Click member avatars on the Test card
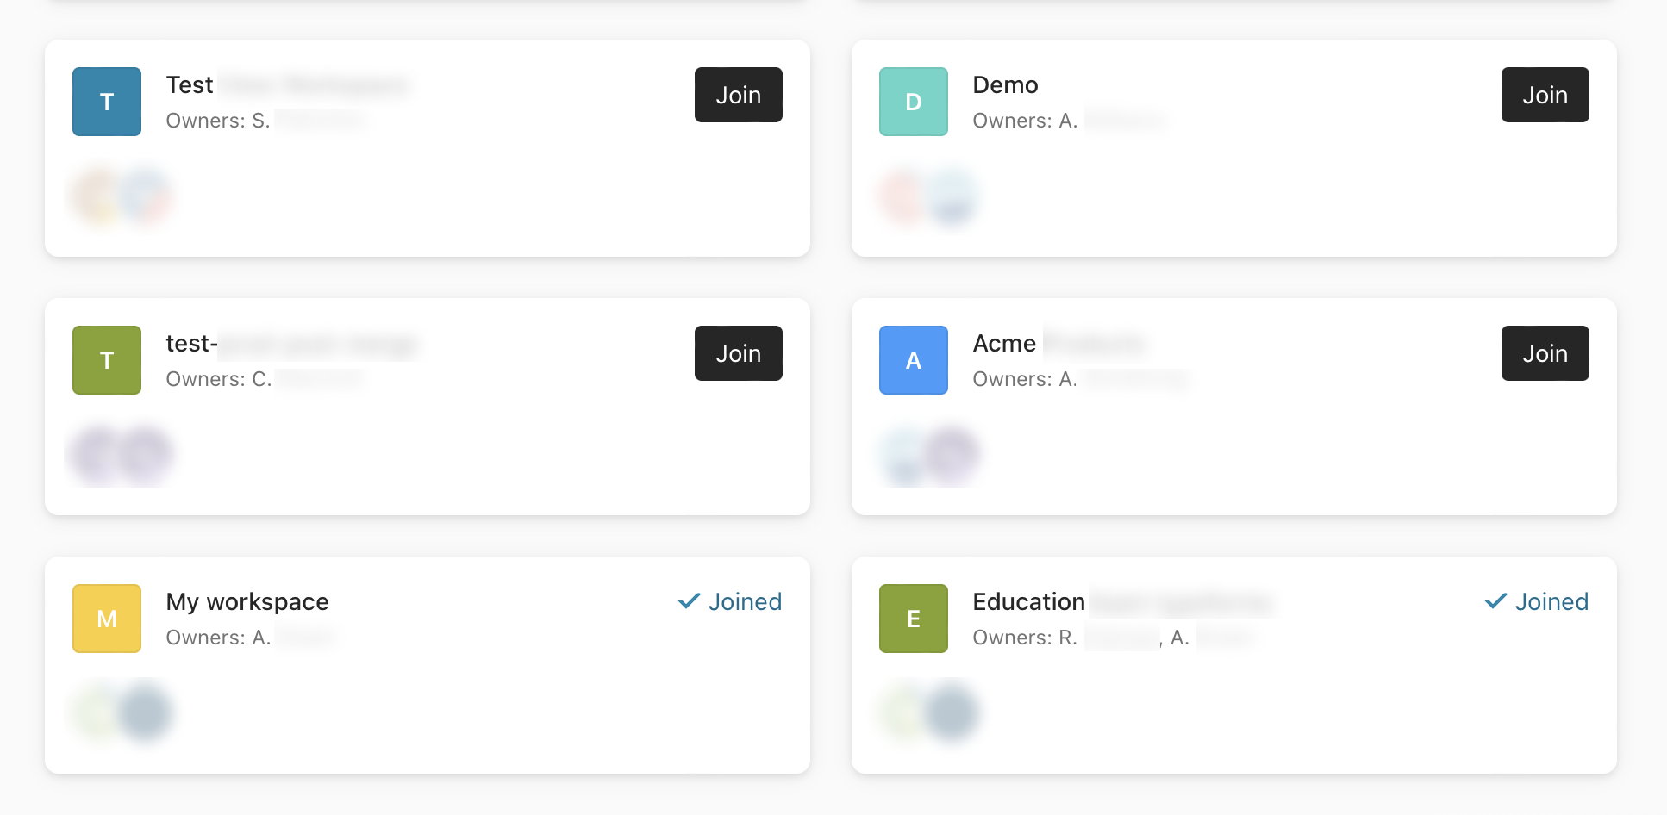 (x=122, y=196)
